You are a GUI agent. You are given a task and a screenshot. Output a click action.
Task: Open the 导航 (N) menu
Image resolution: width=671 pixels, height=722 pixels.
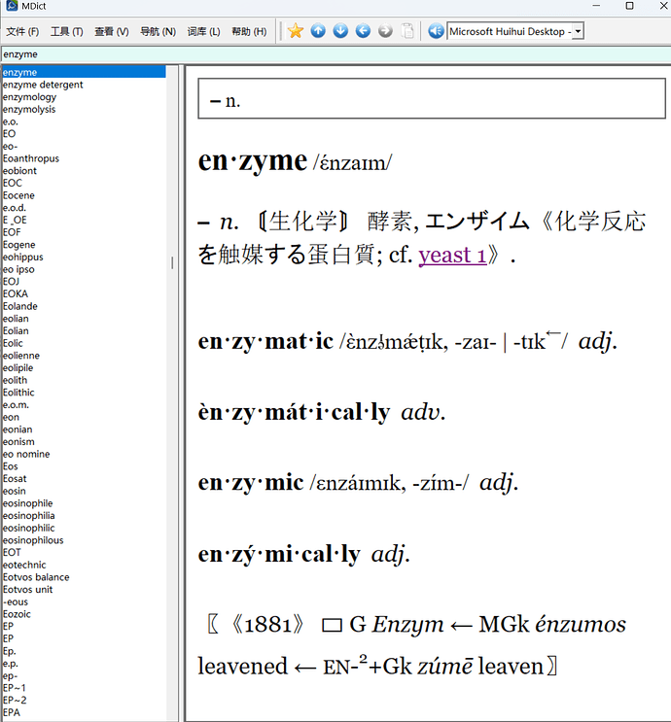(x=159, y=31)
